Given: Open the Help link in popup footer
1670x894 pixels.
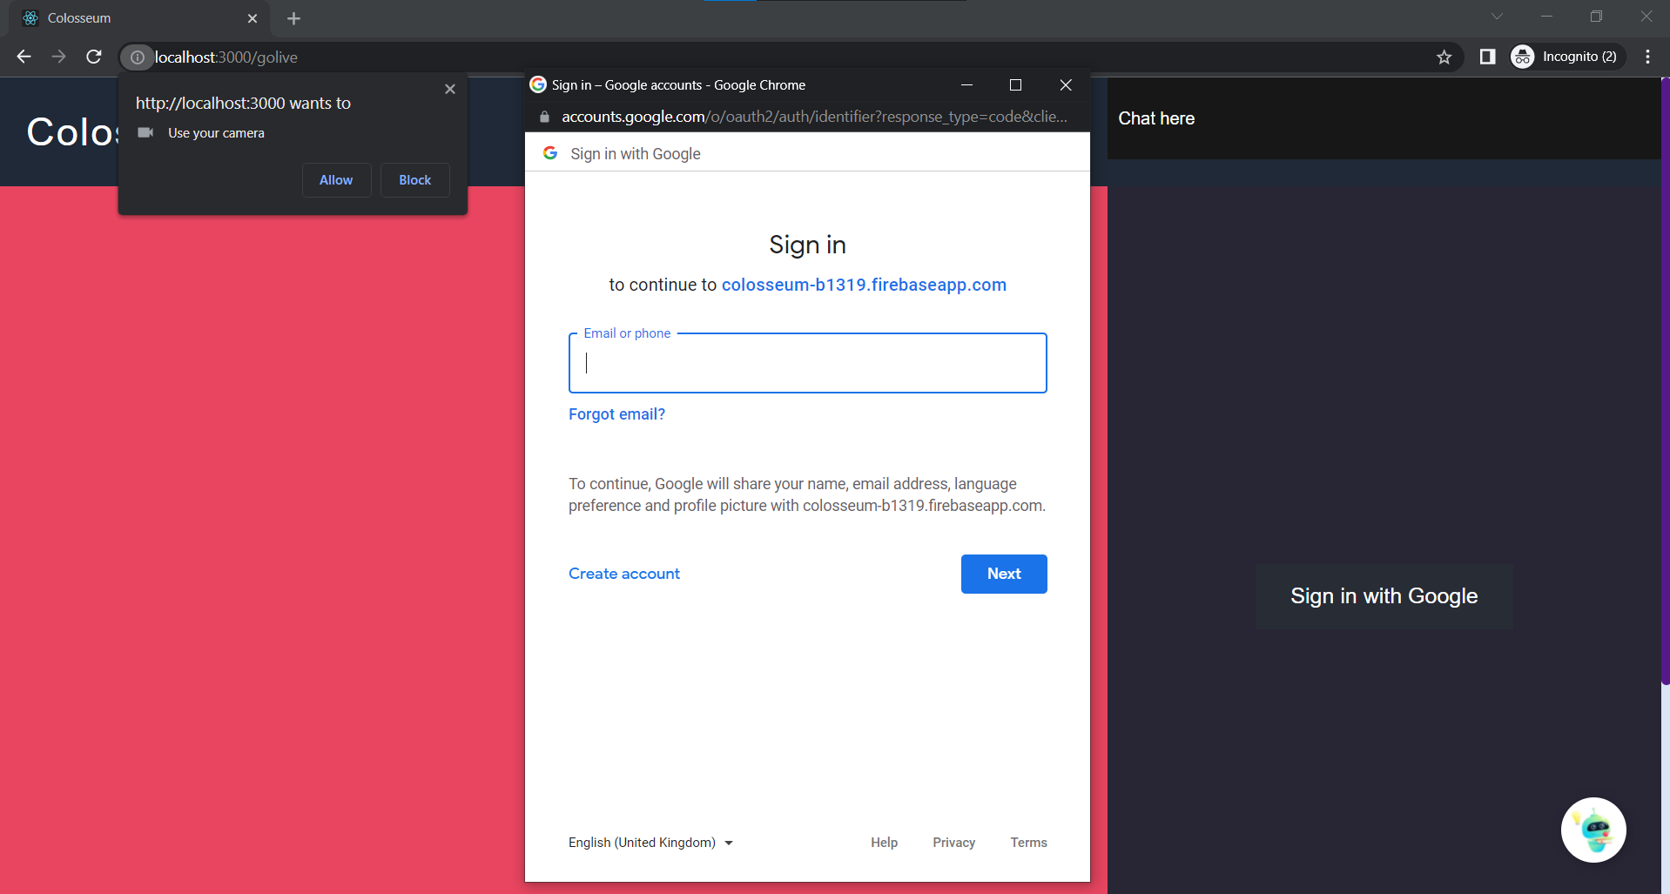Looking at the screenshot, I should click(884, 843).
